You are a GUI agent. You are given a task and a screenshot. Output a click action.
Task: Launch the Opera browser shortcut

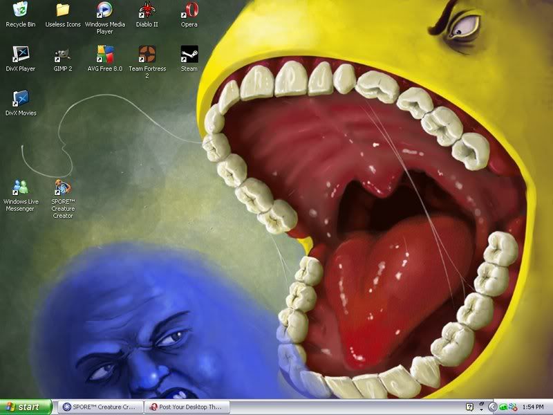pyautogui.click(x=189, y=10)
